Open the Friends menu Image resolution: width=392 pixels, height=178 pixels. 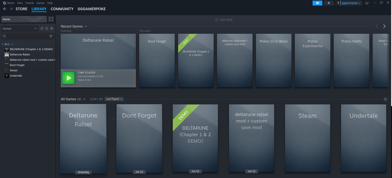pyautogui.click(x=30, y=3)
